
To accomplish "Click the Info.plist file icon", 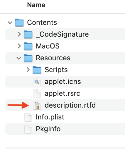I will pos(28,117).
